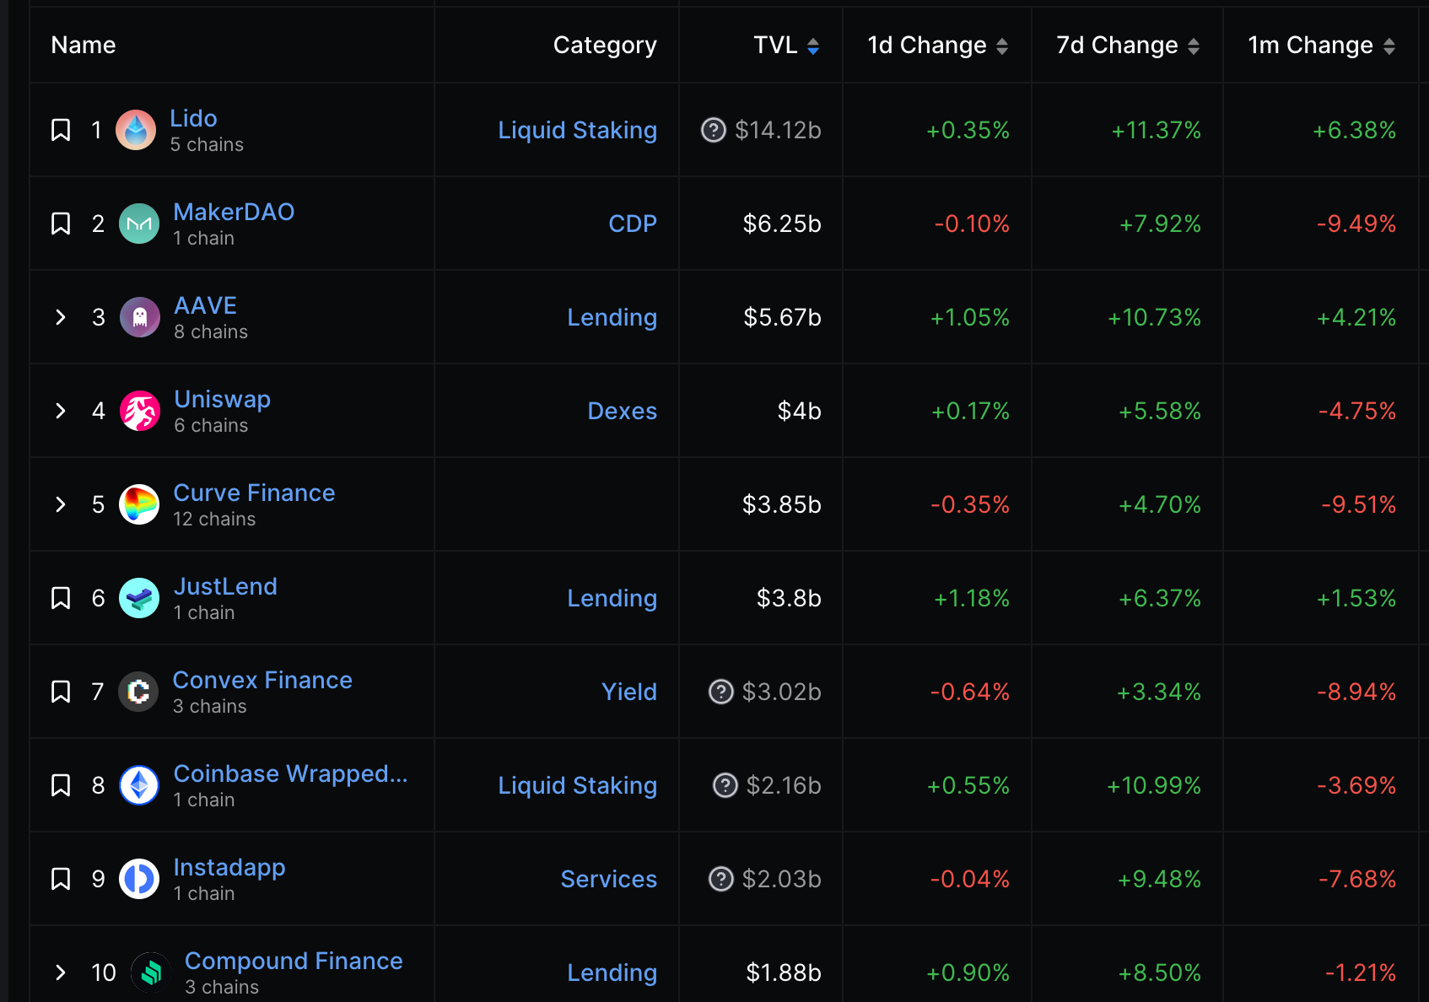The width and height of the screenshot is (1429, 1002).
Task: Click the question mark beside Instadapp's $2.03b TVL
Action: [x=721, y=879]
